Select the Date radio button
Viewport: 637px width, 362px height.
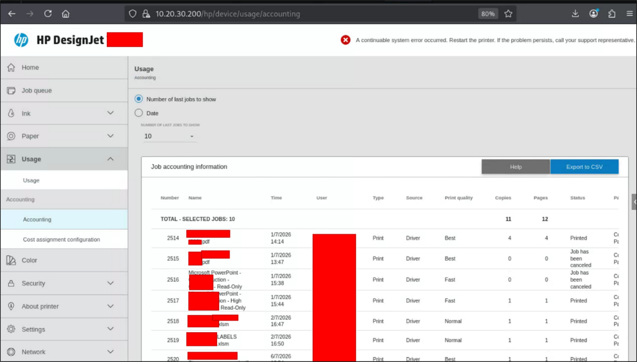pos(139,112)
